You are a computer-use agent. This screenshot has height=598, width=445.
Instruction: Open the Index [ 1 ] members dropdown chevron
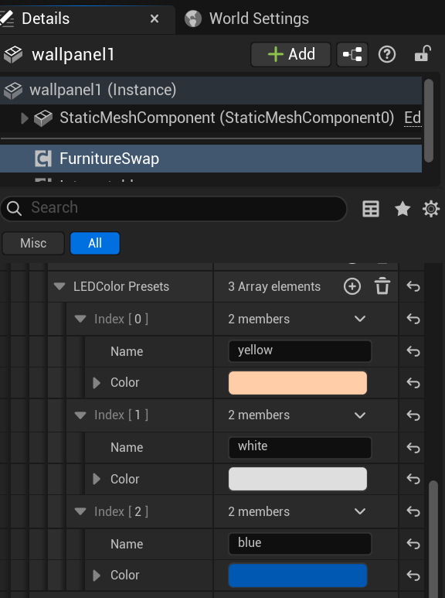(x=360, y=415)
